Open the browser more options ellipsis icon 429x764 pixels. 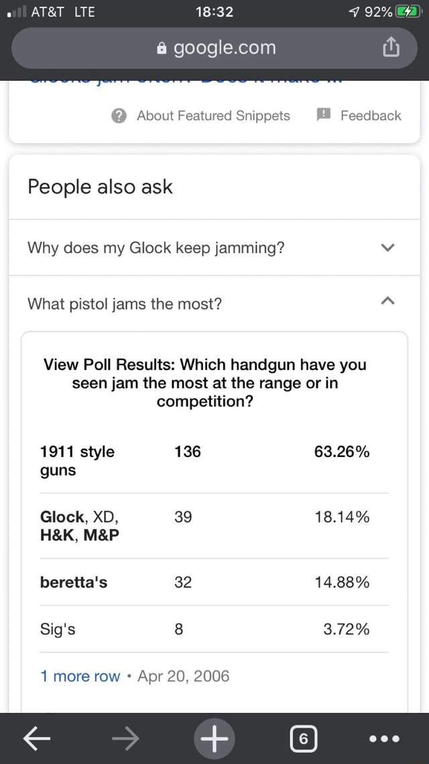[x=383, y=739]
